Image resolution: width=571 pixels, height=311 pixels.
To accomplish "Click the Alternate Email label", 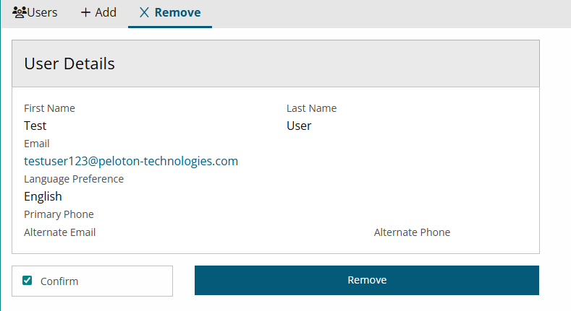I will tap(59, 232).
